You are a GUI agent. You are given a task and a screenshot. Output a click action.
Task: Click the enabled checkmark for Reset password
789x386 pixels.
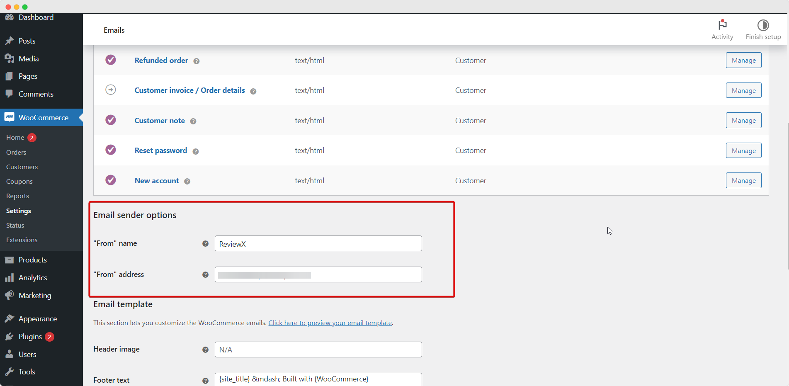pos(111,150)
